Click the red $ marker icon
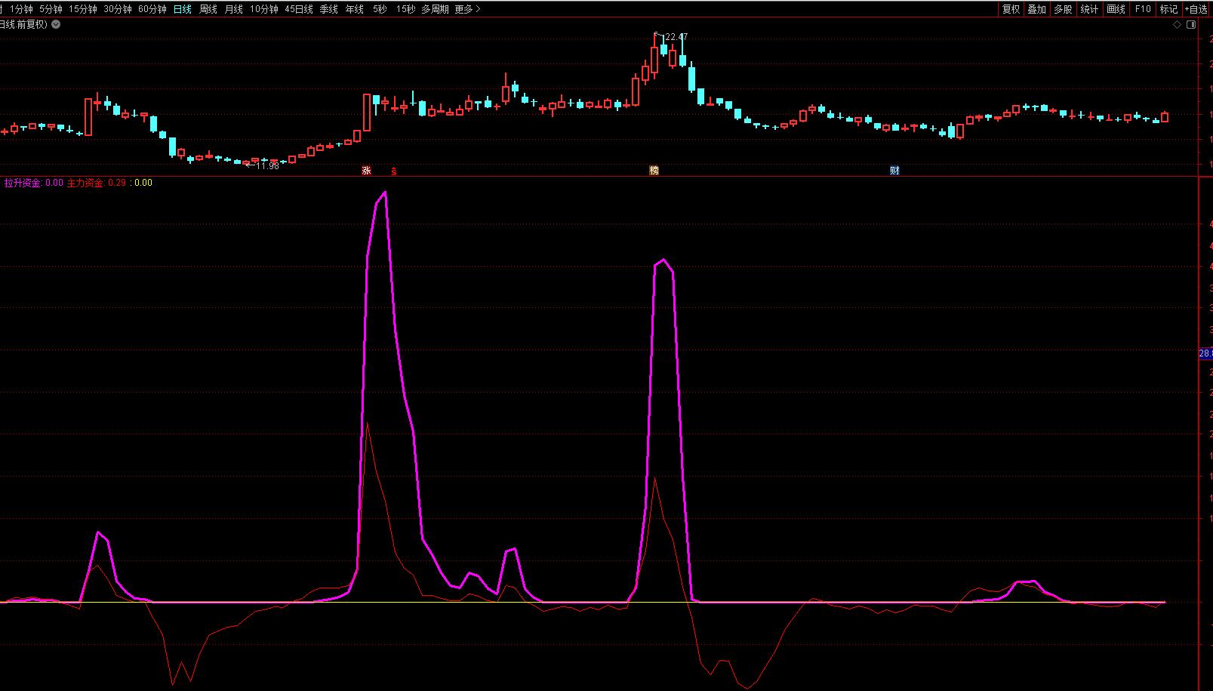Image resolution: width=1213 pixels, height=691 pixels. [393, 171]
